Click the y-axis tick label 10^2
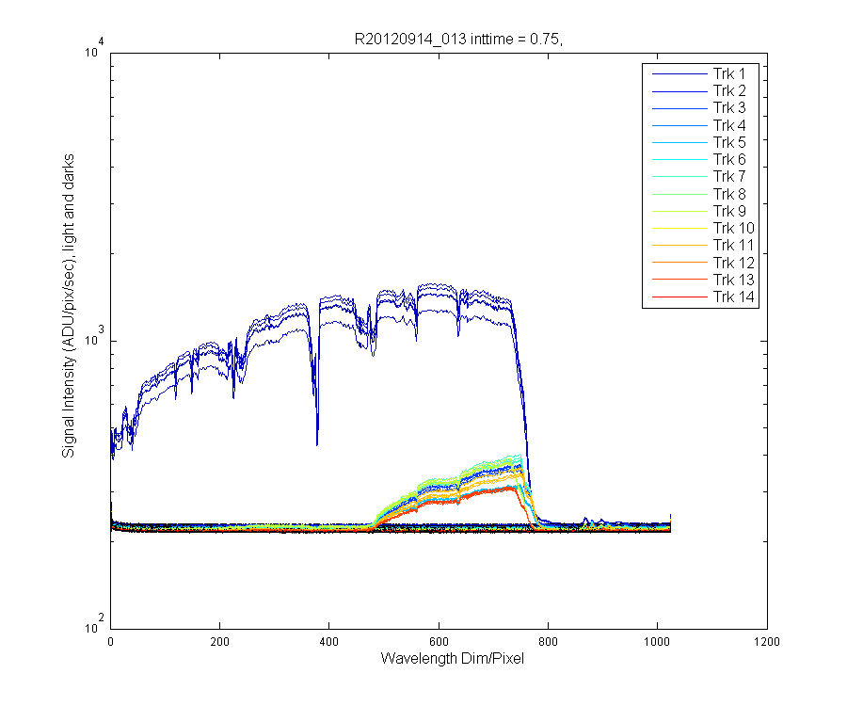 point(94,624)
